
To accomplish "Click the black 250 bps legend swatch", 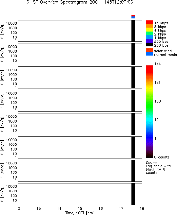I will [149, 45].
